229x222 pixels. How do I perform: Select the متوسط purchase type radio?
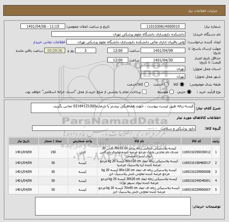[x=172, y=92]
